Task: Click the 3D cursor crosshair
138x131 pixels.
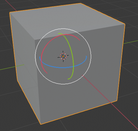Action: pos(63,56)
